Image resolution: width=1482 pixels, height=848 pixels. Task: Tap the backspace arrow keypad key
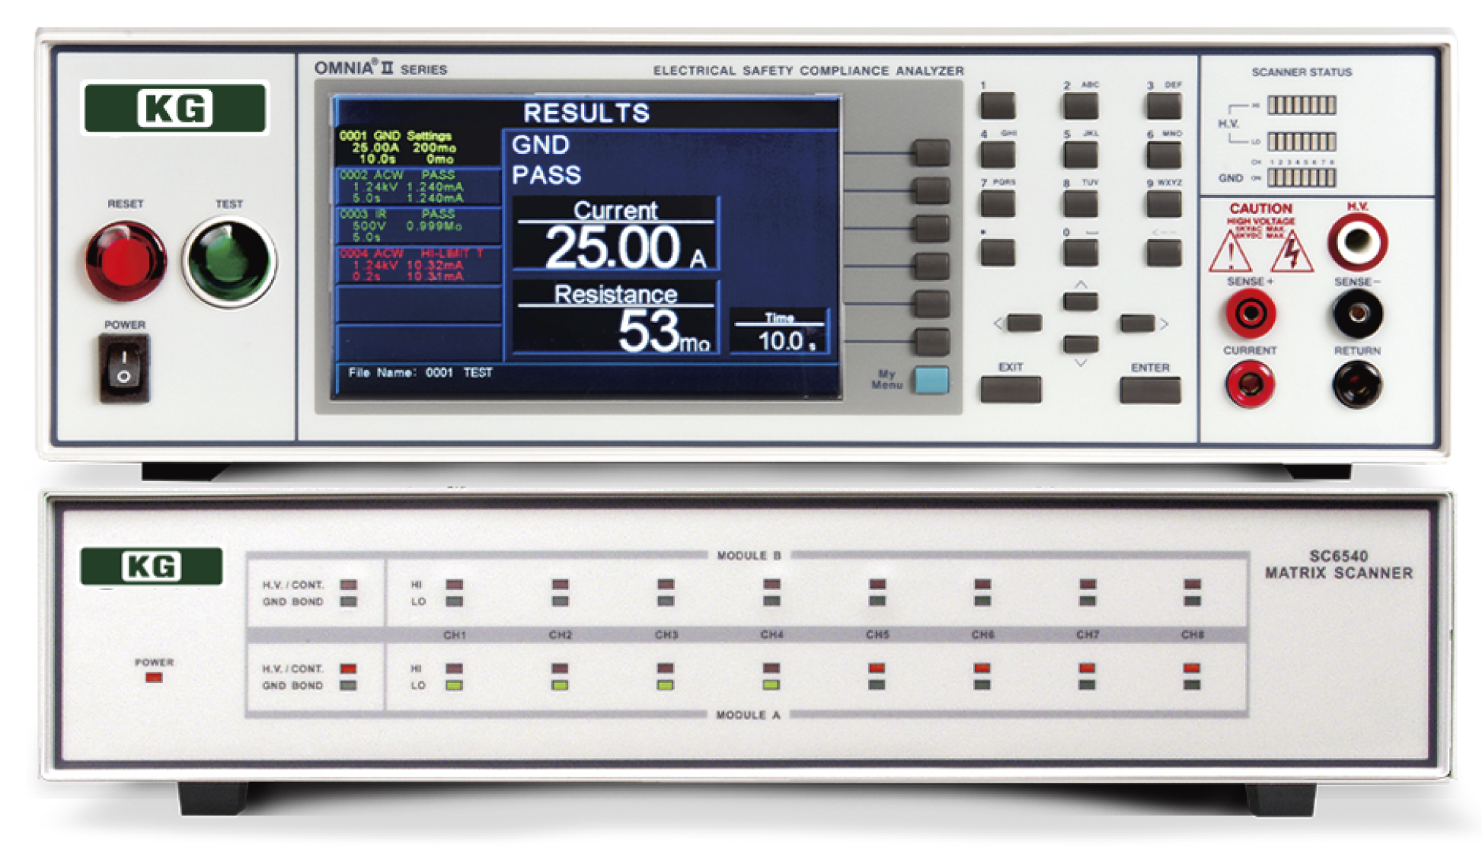[x=1164, y=253]
